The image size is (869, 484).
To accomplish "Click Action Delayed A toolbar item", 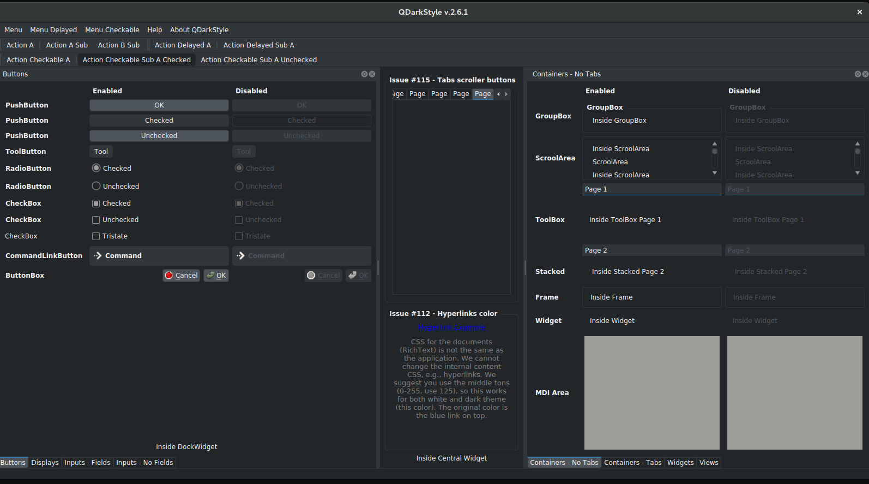I will click(x=183, y=45).
